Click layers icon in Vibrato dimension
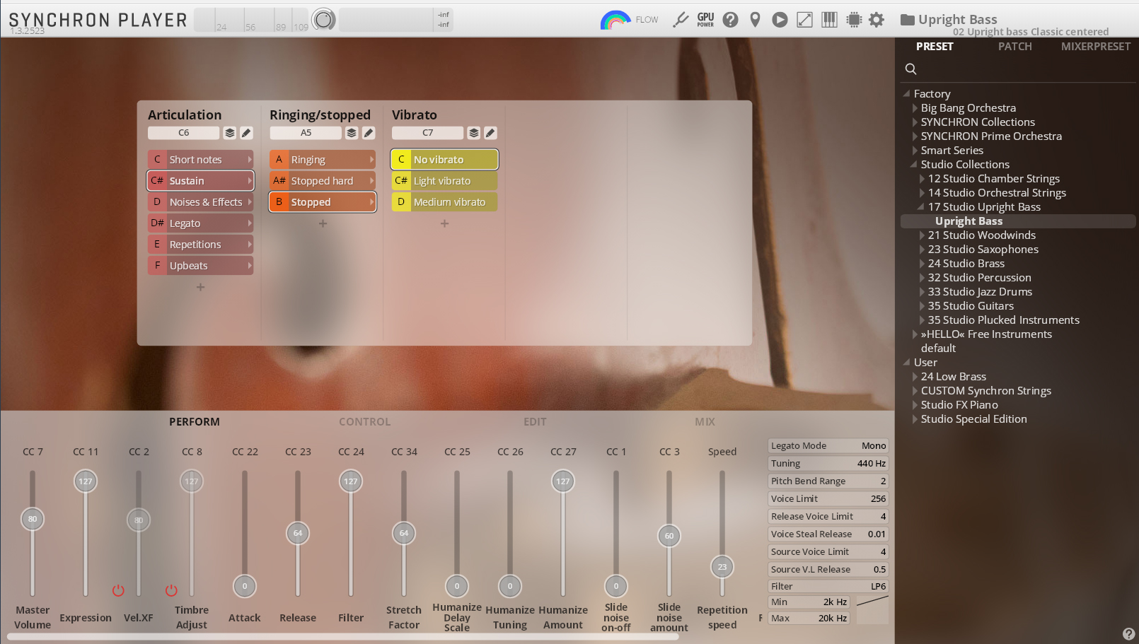This screenshot has width=1139, height=644. tap(474, 133)
